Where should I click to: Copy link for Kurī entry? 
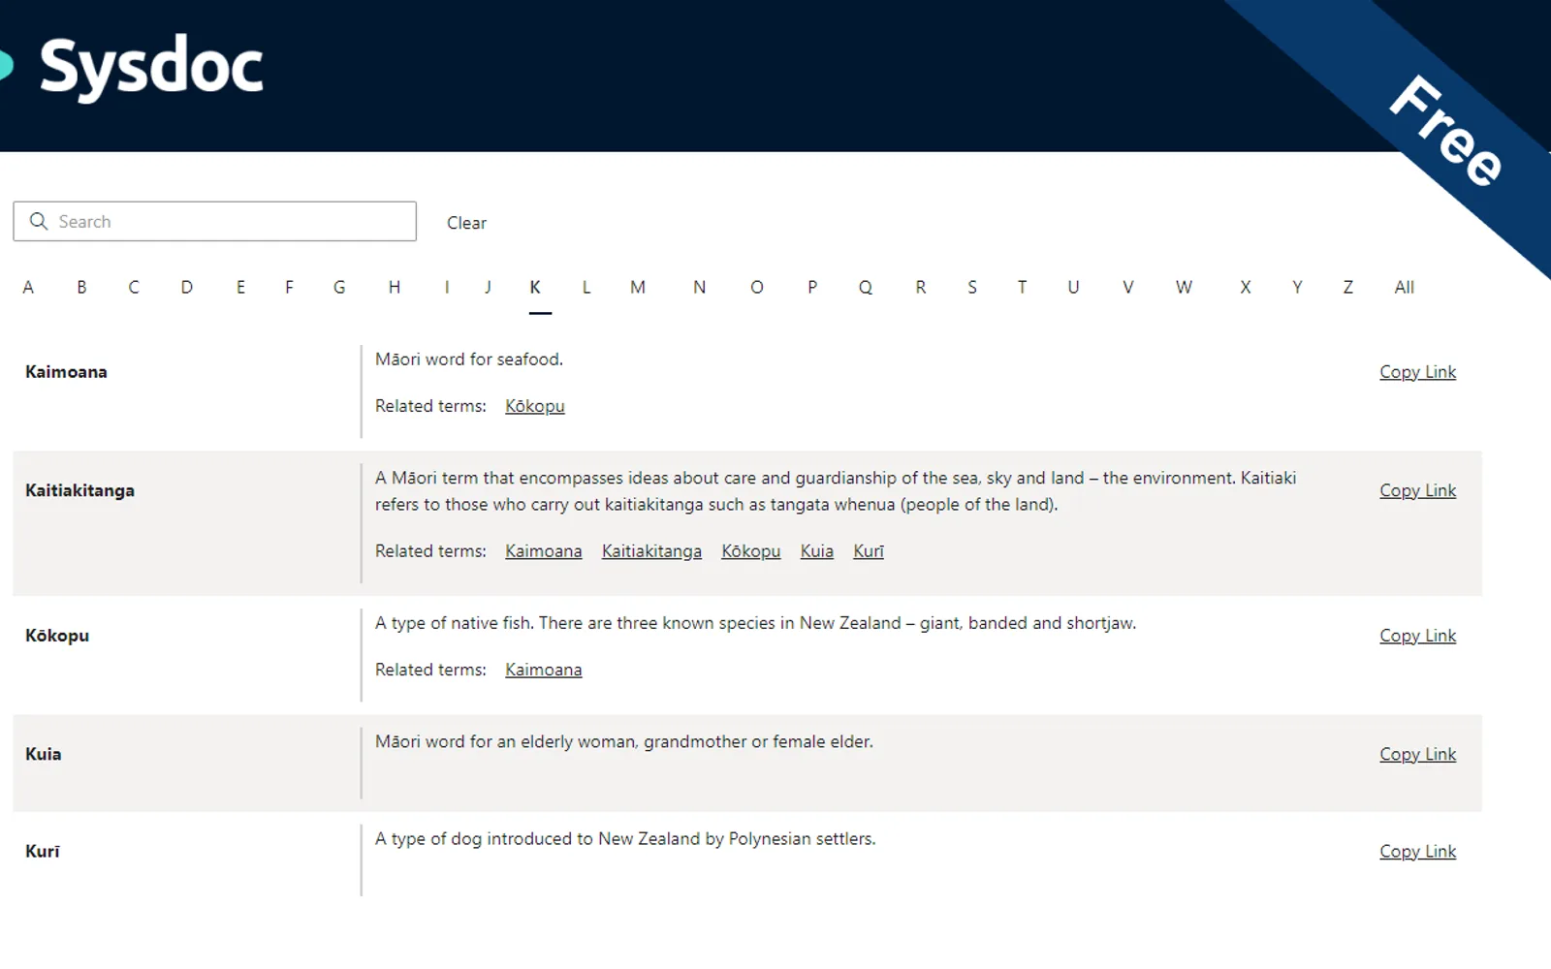click(1417, 851)
